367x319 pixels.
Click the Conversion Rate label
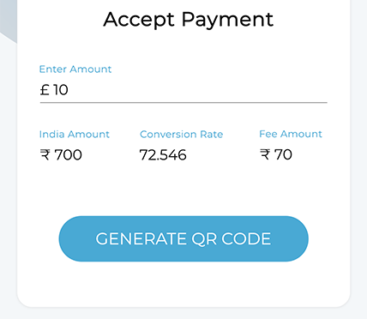[182, 134]
